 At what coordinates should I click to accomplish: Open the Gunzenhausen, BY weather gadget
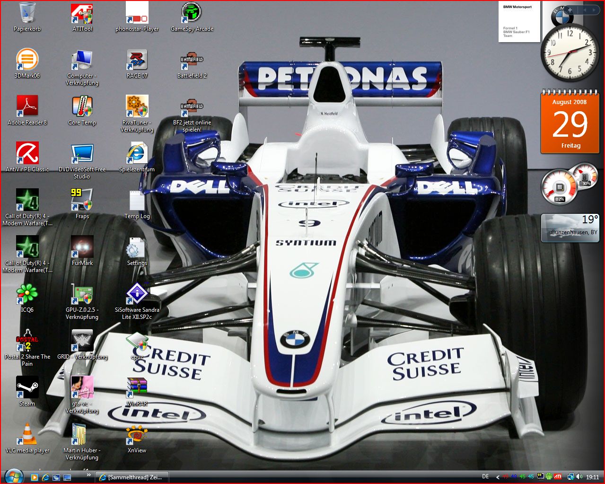[570, 228]
